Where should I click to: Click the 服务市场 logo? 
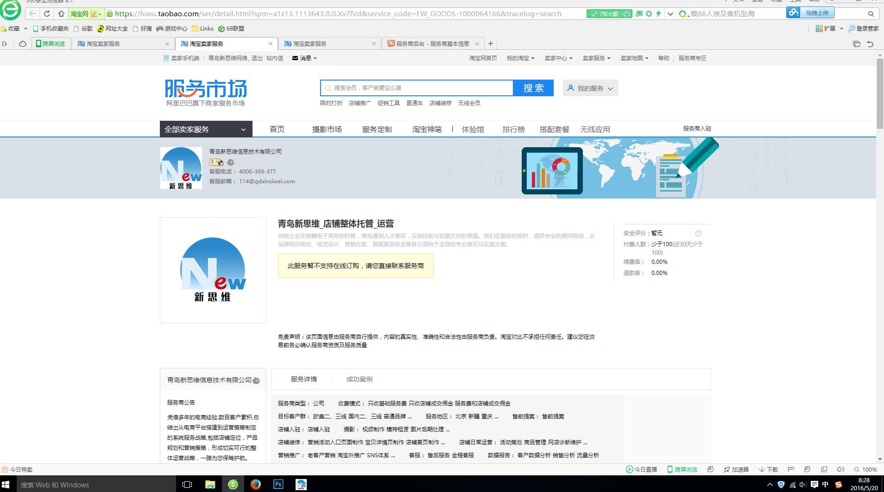pyautogui.click(x=206, y=93)
